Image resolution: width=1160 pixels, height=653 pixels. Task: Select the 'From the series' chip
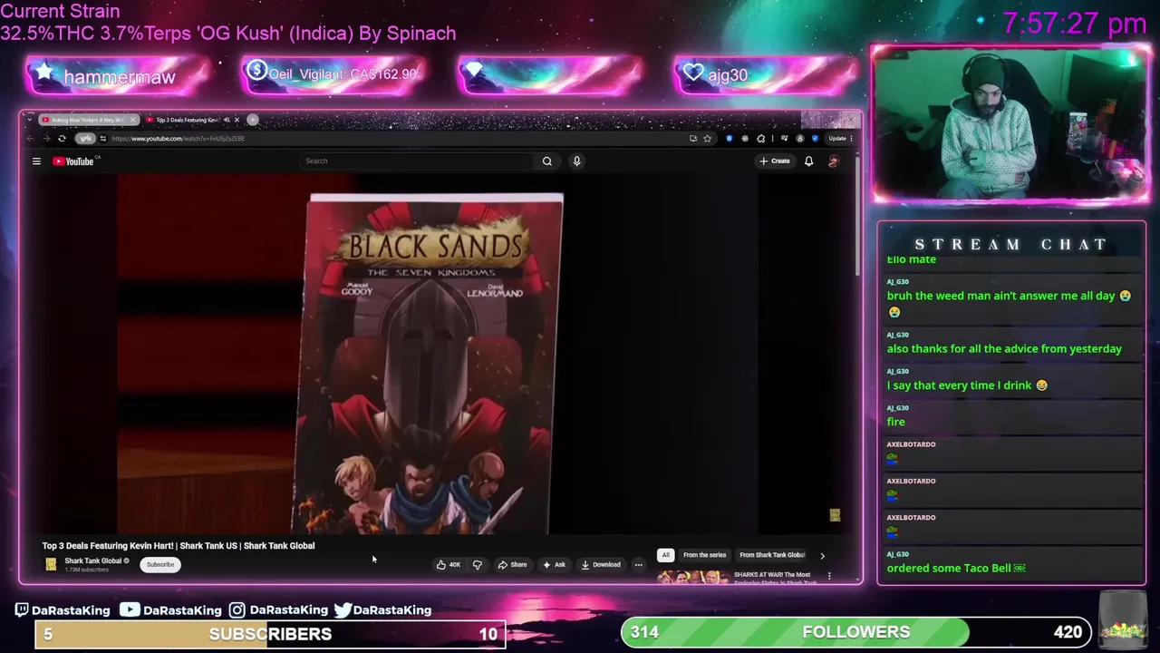pos(704,555)
